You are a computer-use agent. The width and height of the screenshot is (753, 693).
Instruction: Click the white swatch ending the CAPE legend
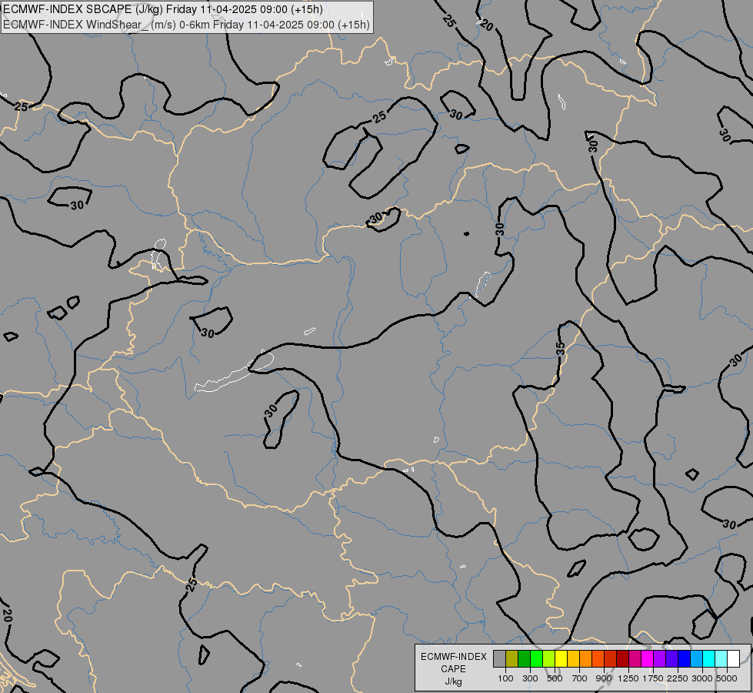tap(733, 659)
